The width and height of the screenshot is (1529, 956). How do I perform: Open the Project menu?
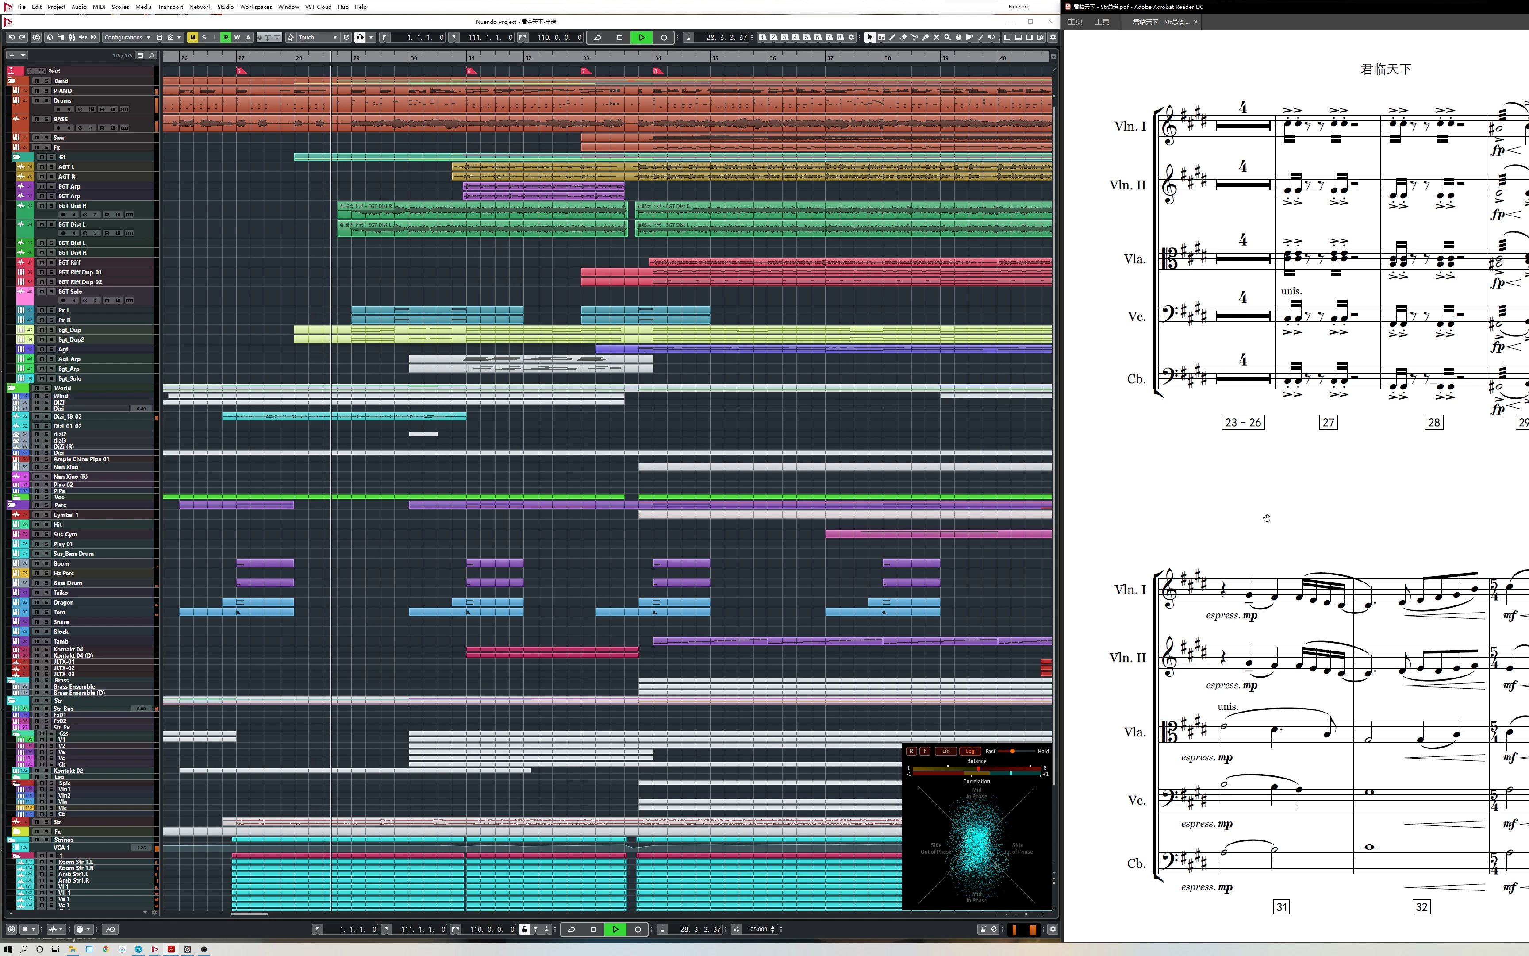[x=56, y=7]
